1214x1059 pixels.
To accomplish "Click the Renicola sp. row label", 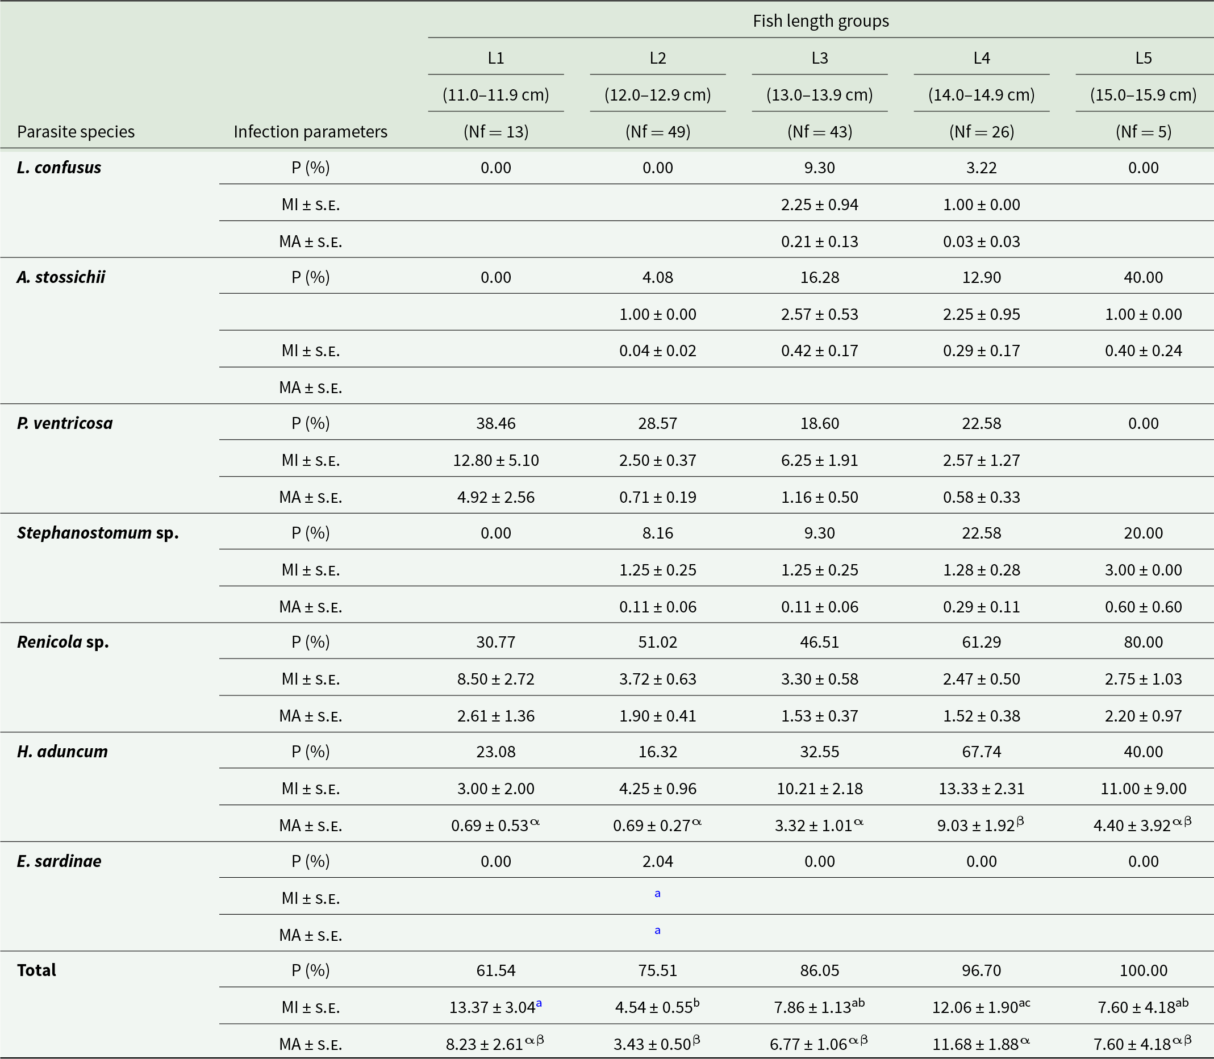I will pos(62,643).
